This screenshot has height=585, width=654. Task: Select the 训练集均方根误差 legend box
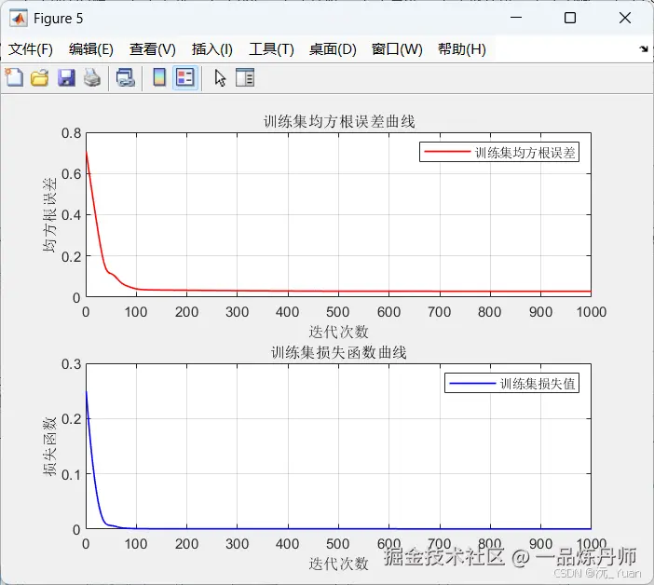[x=499, y=152]
